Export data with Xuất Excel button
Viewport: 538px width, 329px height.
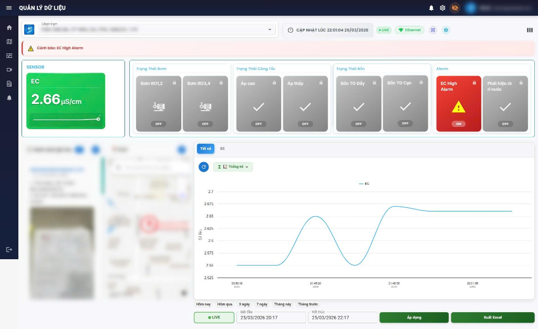492,317
